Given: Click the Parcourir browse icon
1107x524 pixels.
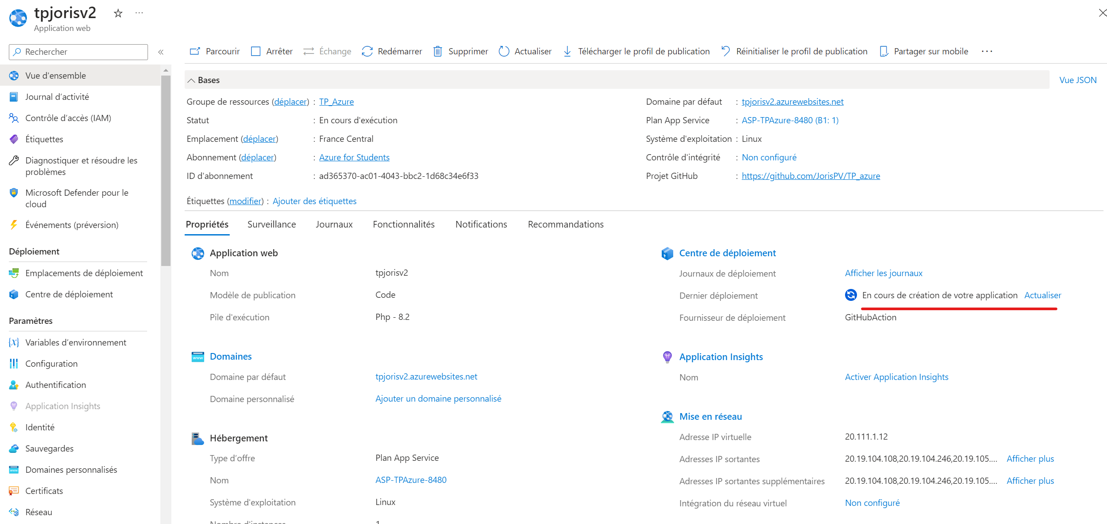Looking at the screenshot, I should [195, 51].
